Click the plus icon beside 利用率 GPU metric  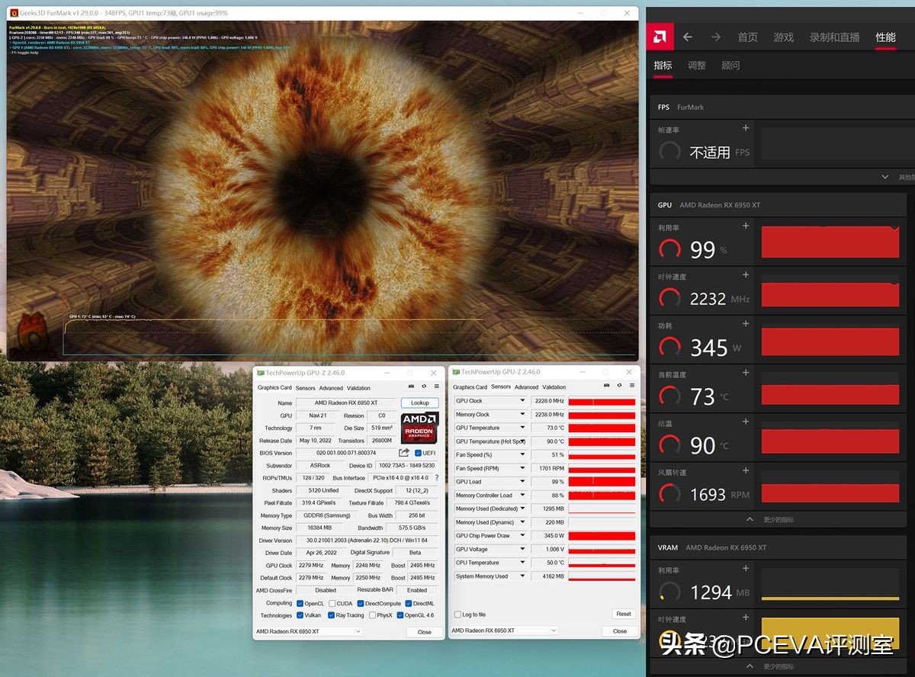(x=746, y=226)
